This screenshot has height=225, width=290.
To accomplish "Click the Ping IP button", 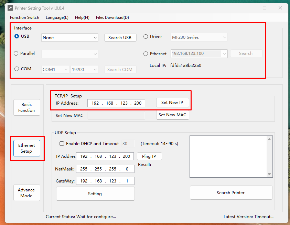I will point(149,156).
